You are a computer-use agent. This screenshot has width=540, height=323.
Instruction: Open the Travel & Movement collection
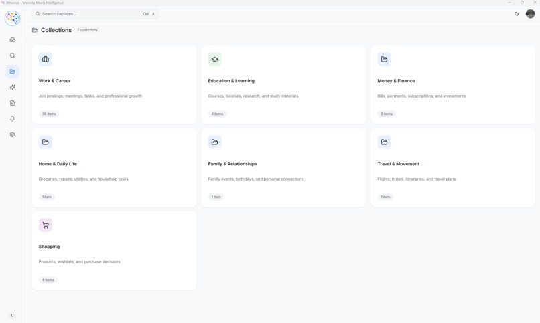pos(453,168)
